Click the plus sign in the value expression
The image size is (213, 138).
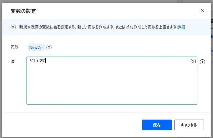point(37,61)
